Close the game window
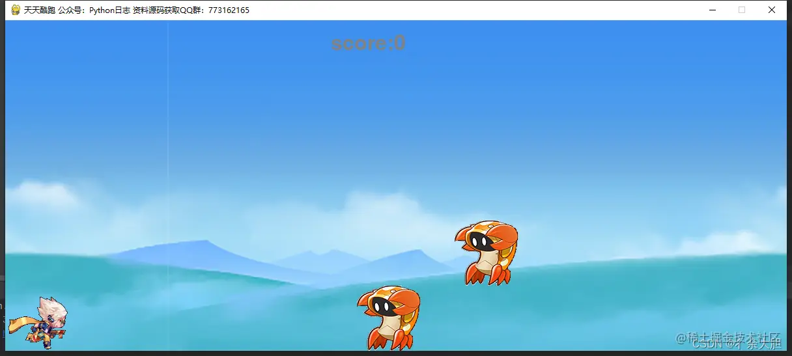The height and width of the screenshot is (356, 792). [772, 10]
